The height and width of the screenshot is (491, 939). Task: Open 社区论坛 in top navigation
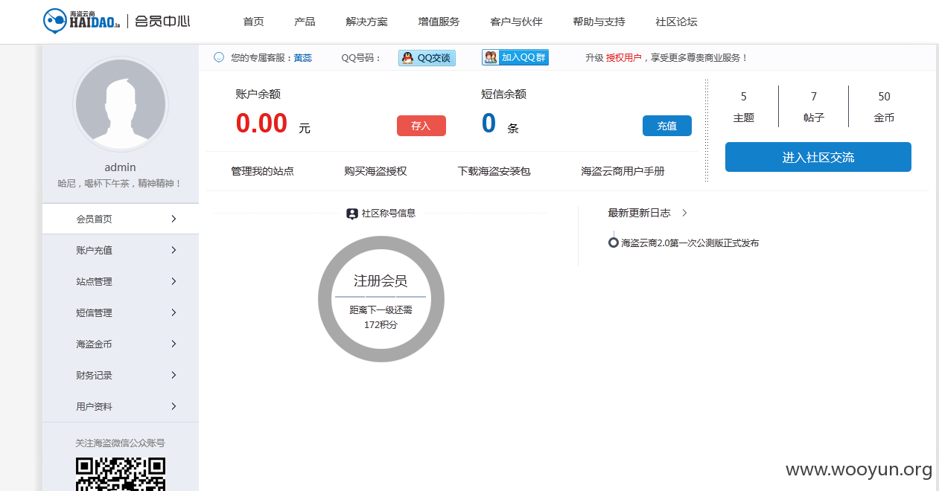(677, 22)
